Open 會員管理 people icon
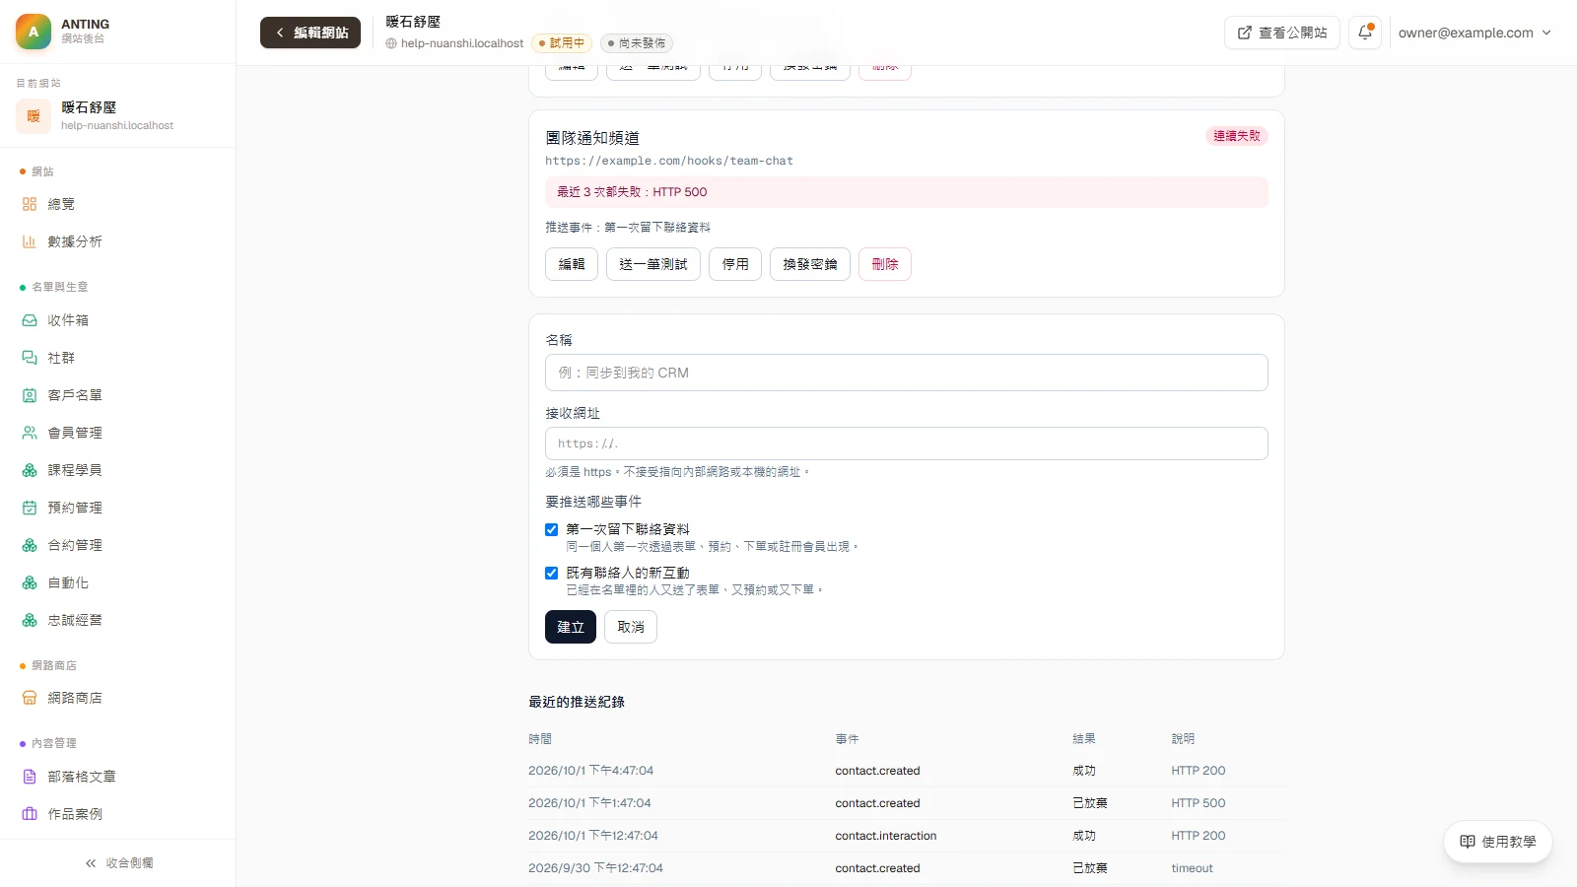Viewport: 1577px width, 887px height. [30, 433]
